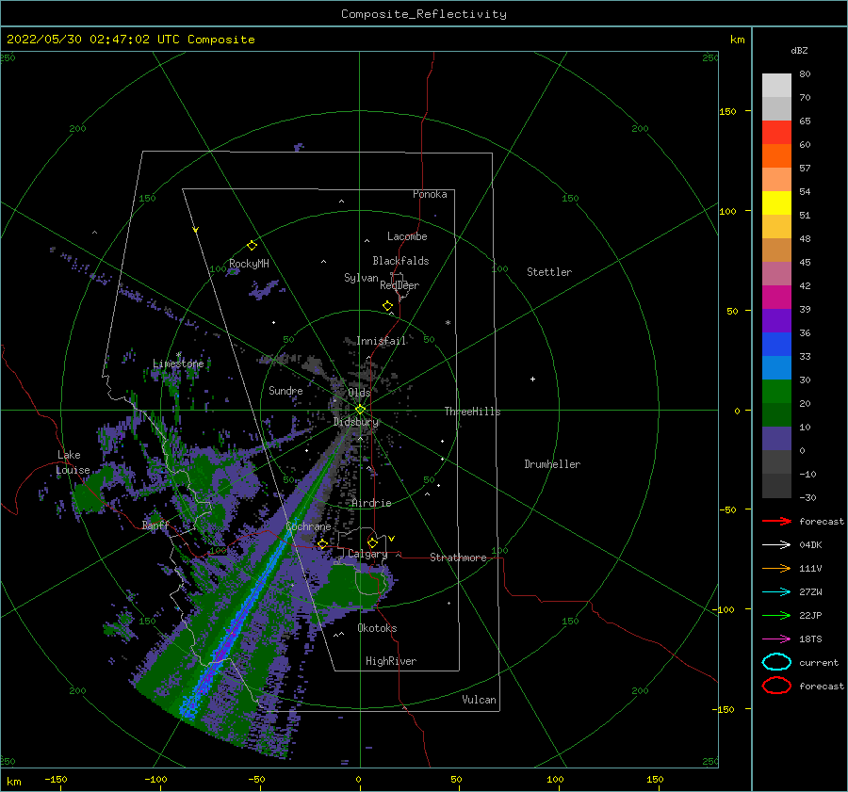Click the white cross marker south of Stettler
This screenshot has width=848, height=792.
[x=532, y=379]
